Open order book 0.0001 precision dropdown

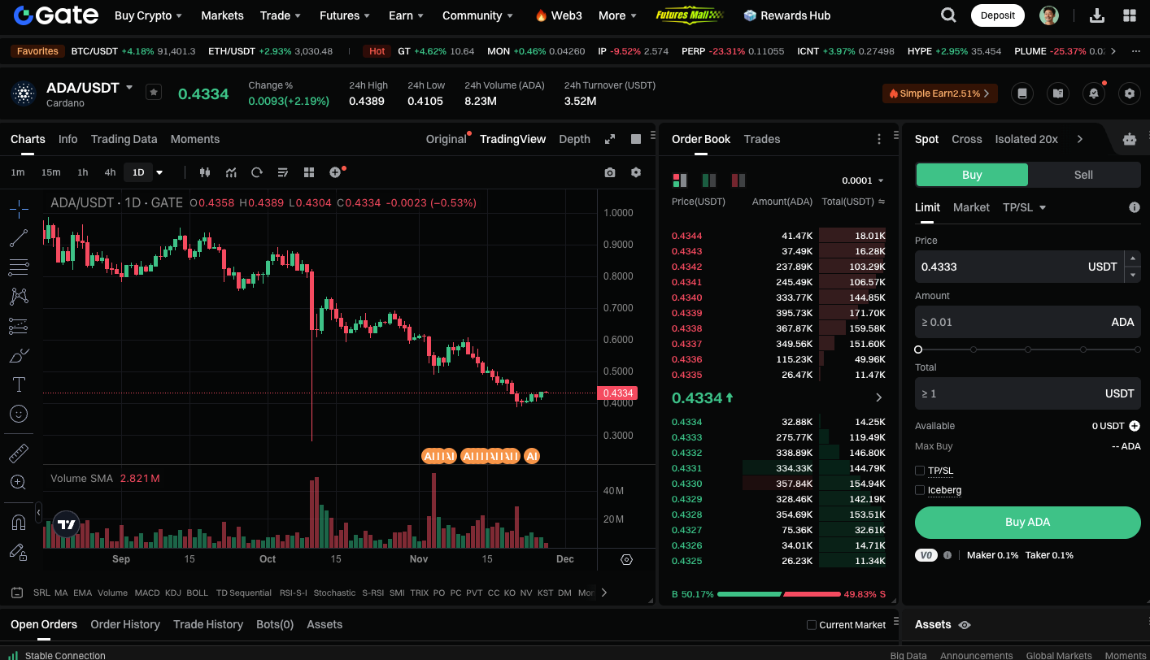point(863,180)
